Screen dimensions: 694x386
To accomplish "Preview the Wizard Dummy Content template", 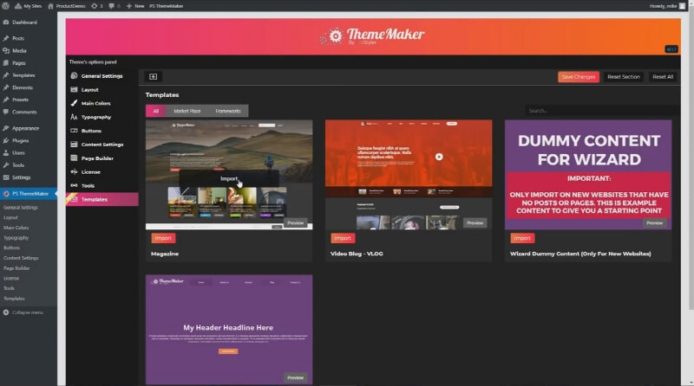I will (x=654, y=223).
